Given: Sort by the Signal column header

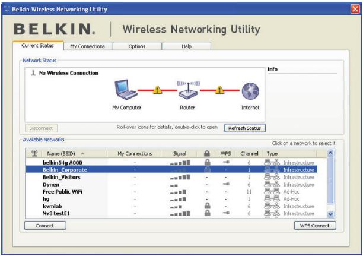Looking at the screenshot, I should click(x=179, y=153).
